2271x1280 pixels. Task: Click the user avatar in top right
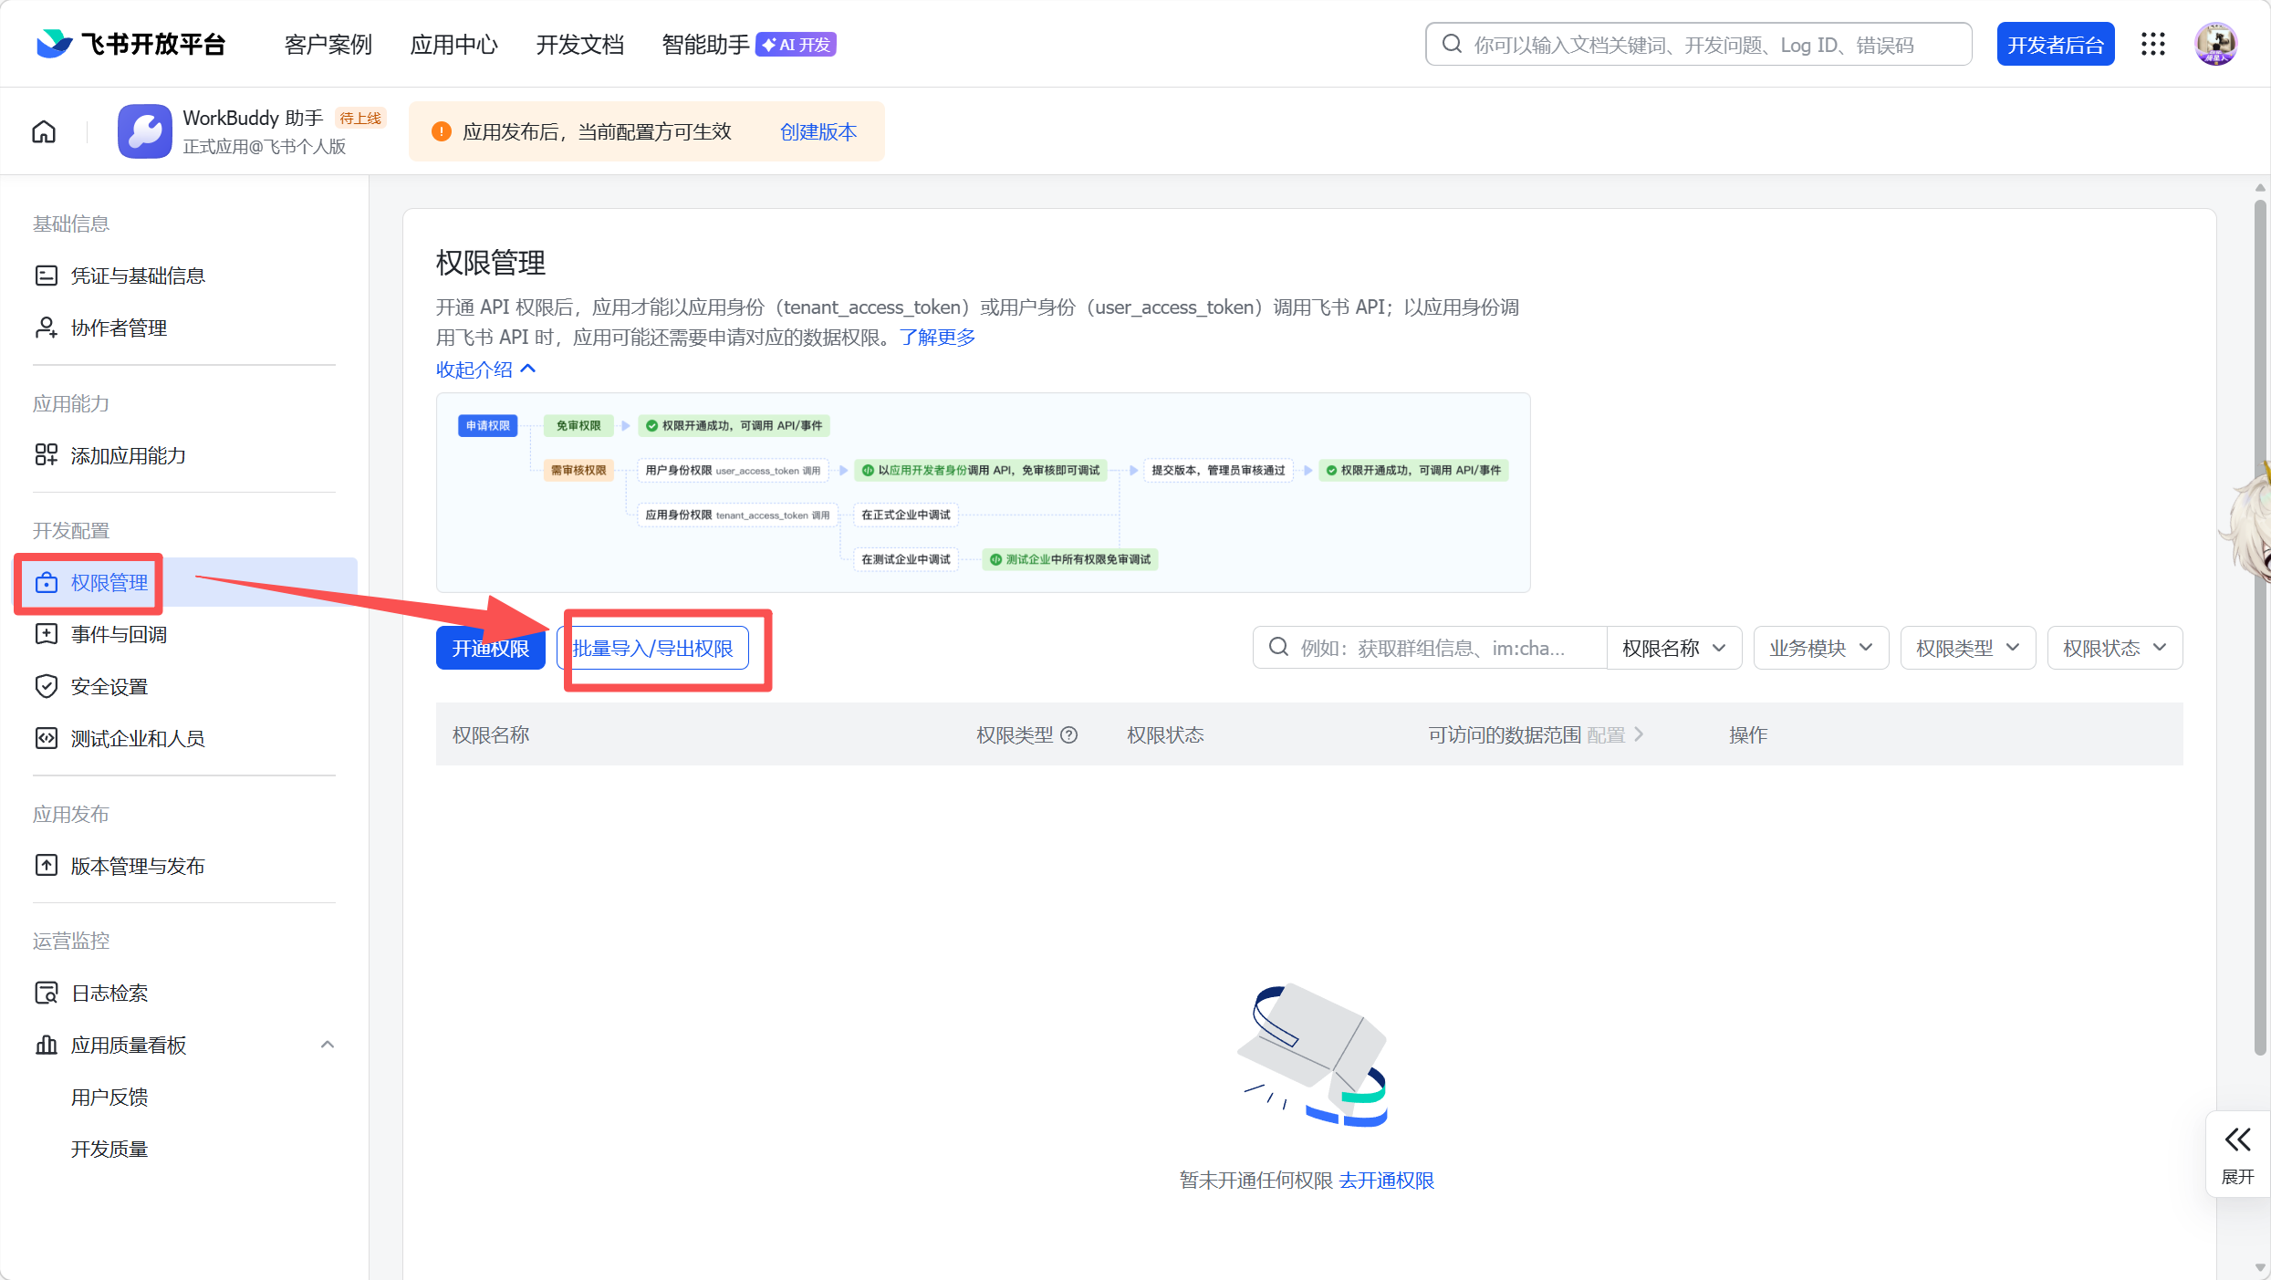[x=2215, y=44]
